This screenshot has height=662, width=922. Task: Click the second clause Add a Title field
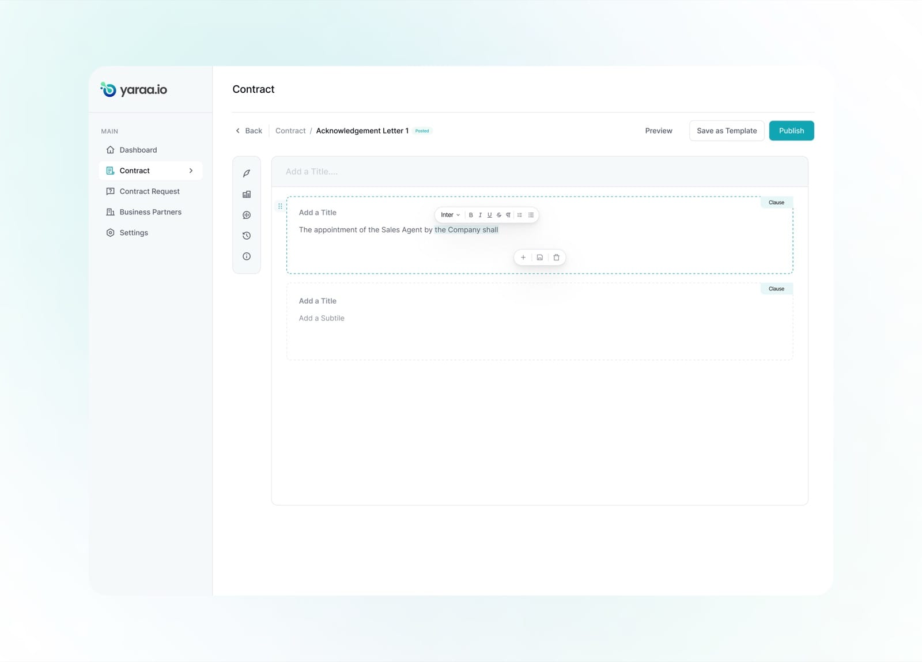(x=318, y=301)
